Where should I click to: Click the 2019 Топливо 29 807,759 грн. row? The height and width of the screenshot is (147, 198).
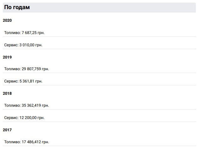click(99, 69)
